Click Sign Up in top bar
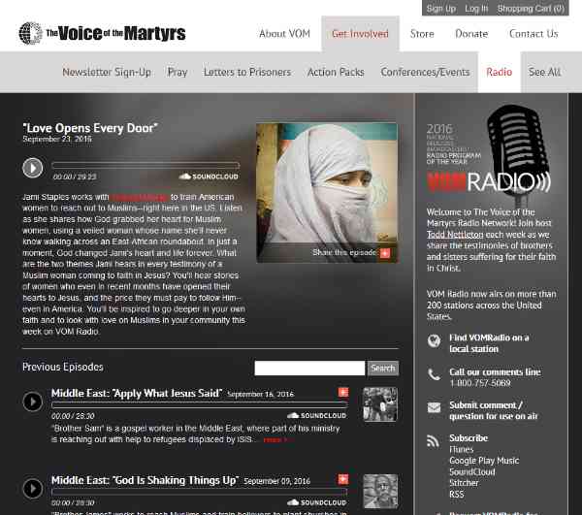The image size is (582, 515). coord(441,9)
